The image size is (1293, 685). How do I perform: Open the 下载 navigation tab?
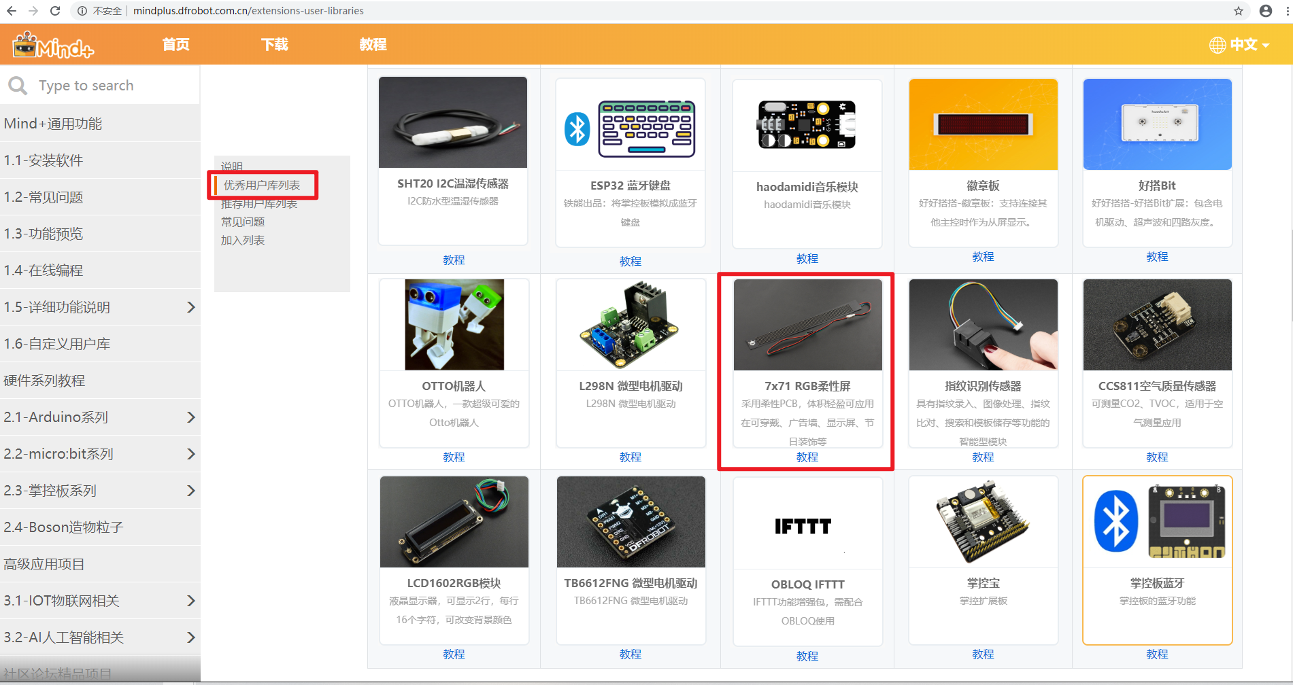point(275,45)
